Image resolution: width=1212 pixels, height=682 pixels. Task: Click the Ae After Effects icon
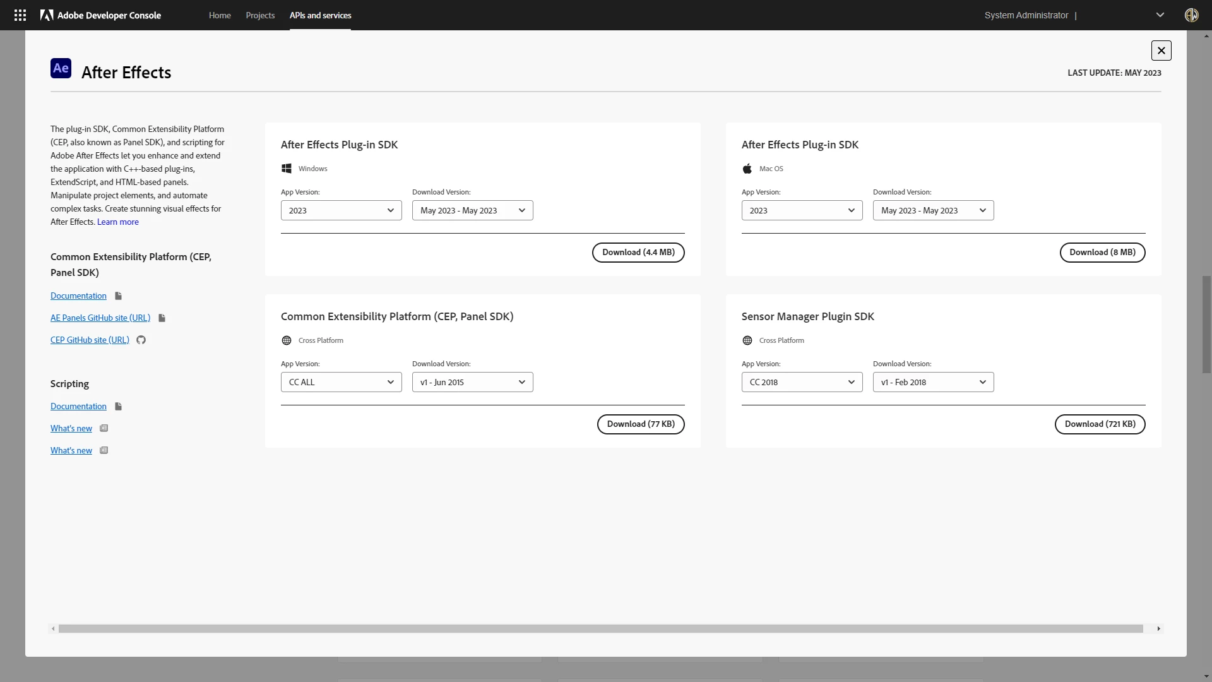click(61, 68)
